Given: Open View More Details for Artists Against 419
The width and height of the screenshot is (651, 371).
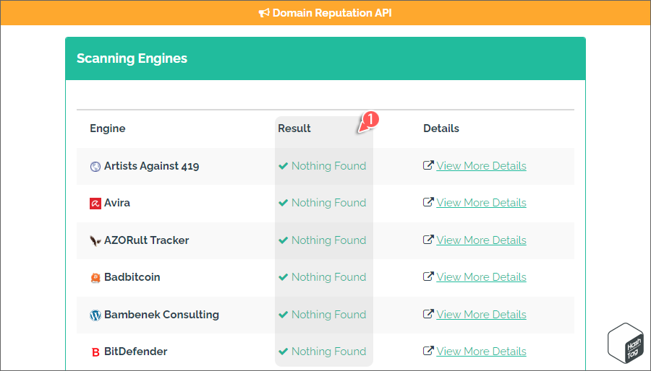Looking at the screenshot, I should pos(481,166).
